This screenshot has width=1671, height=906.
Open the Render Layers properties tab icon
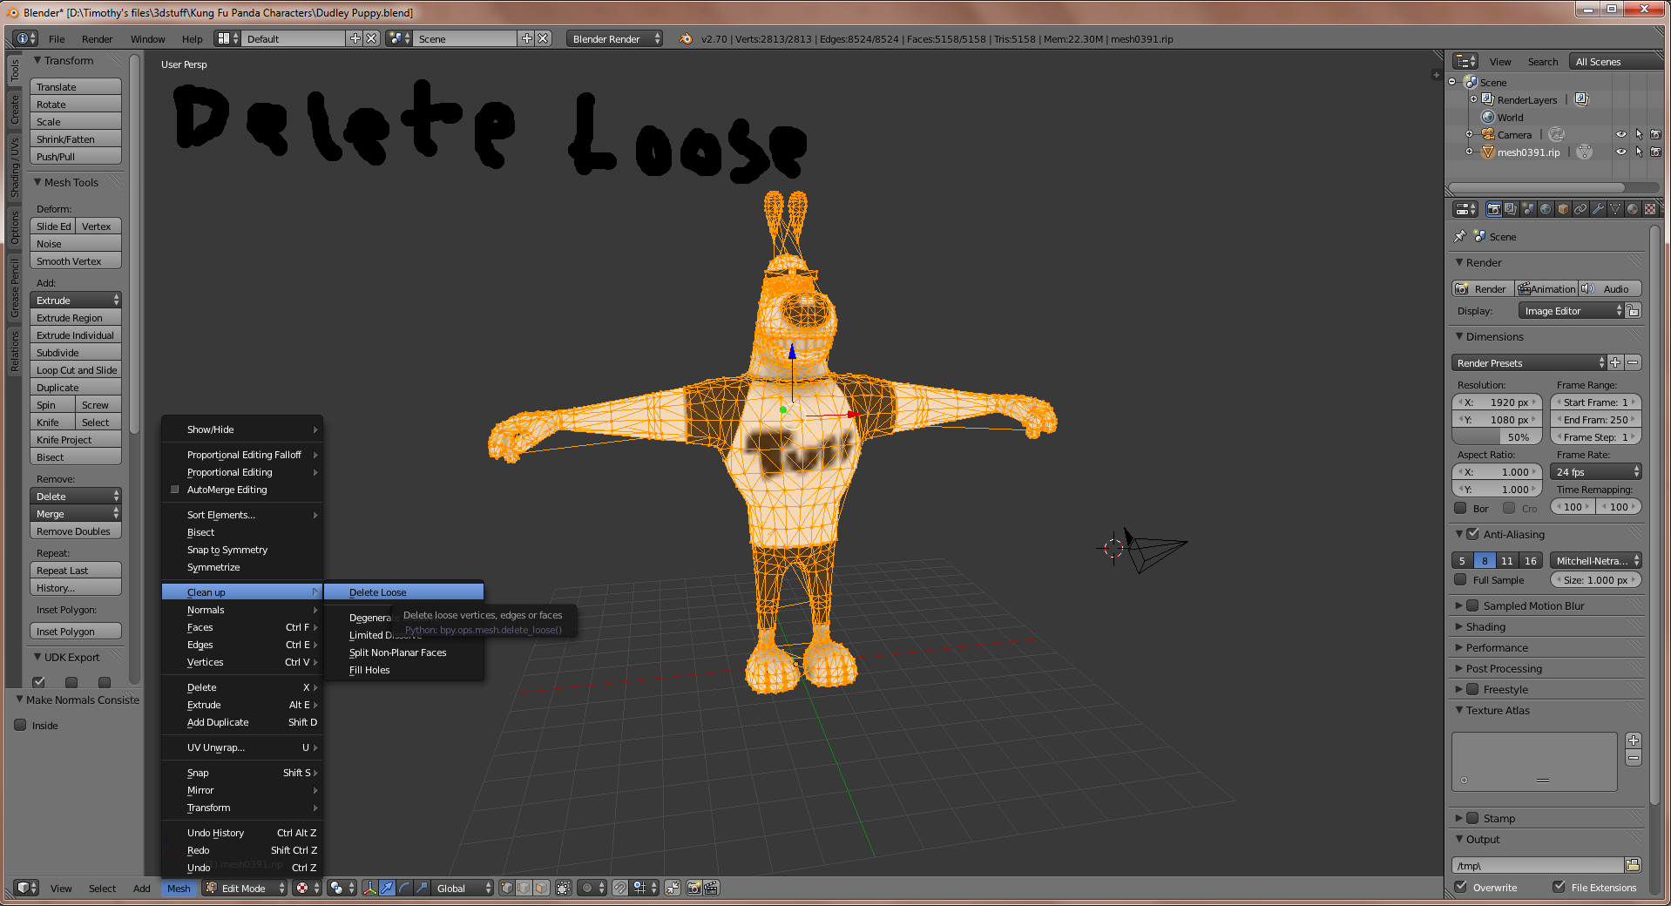click(1511, 209)
